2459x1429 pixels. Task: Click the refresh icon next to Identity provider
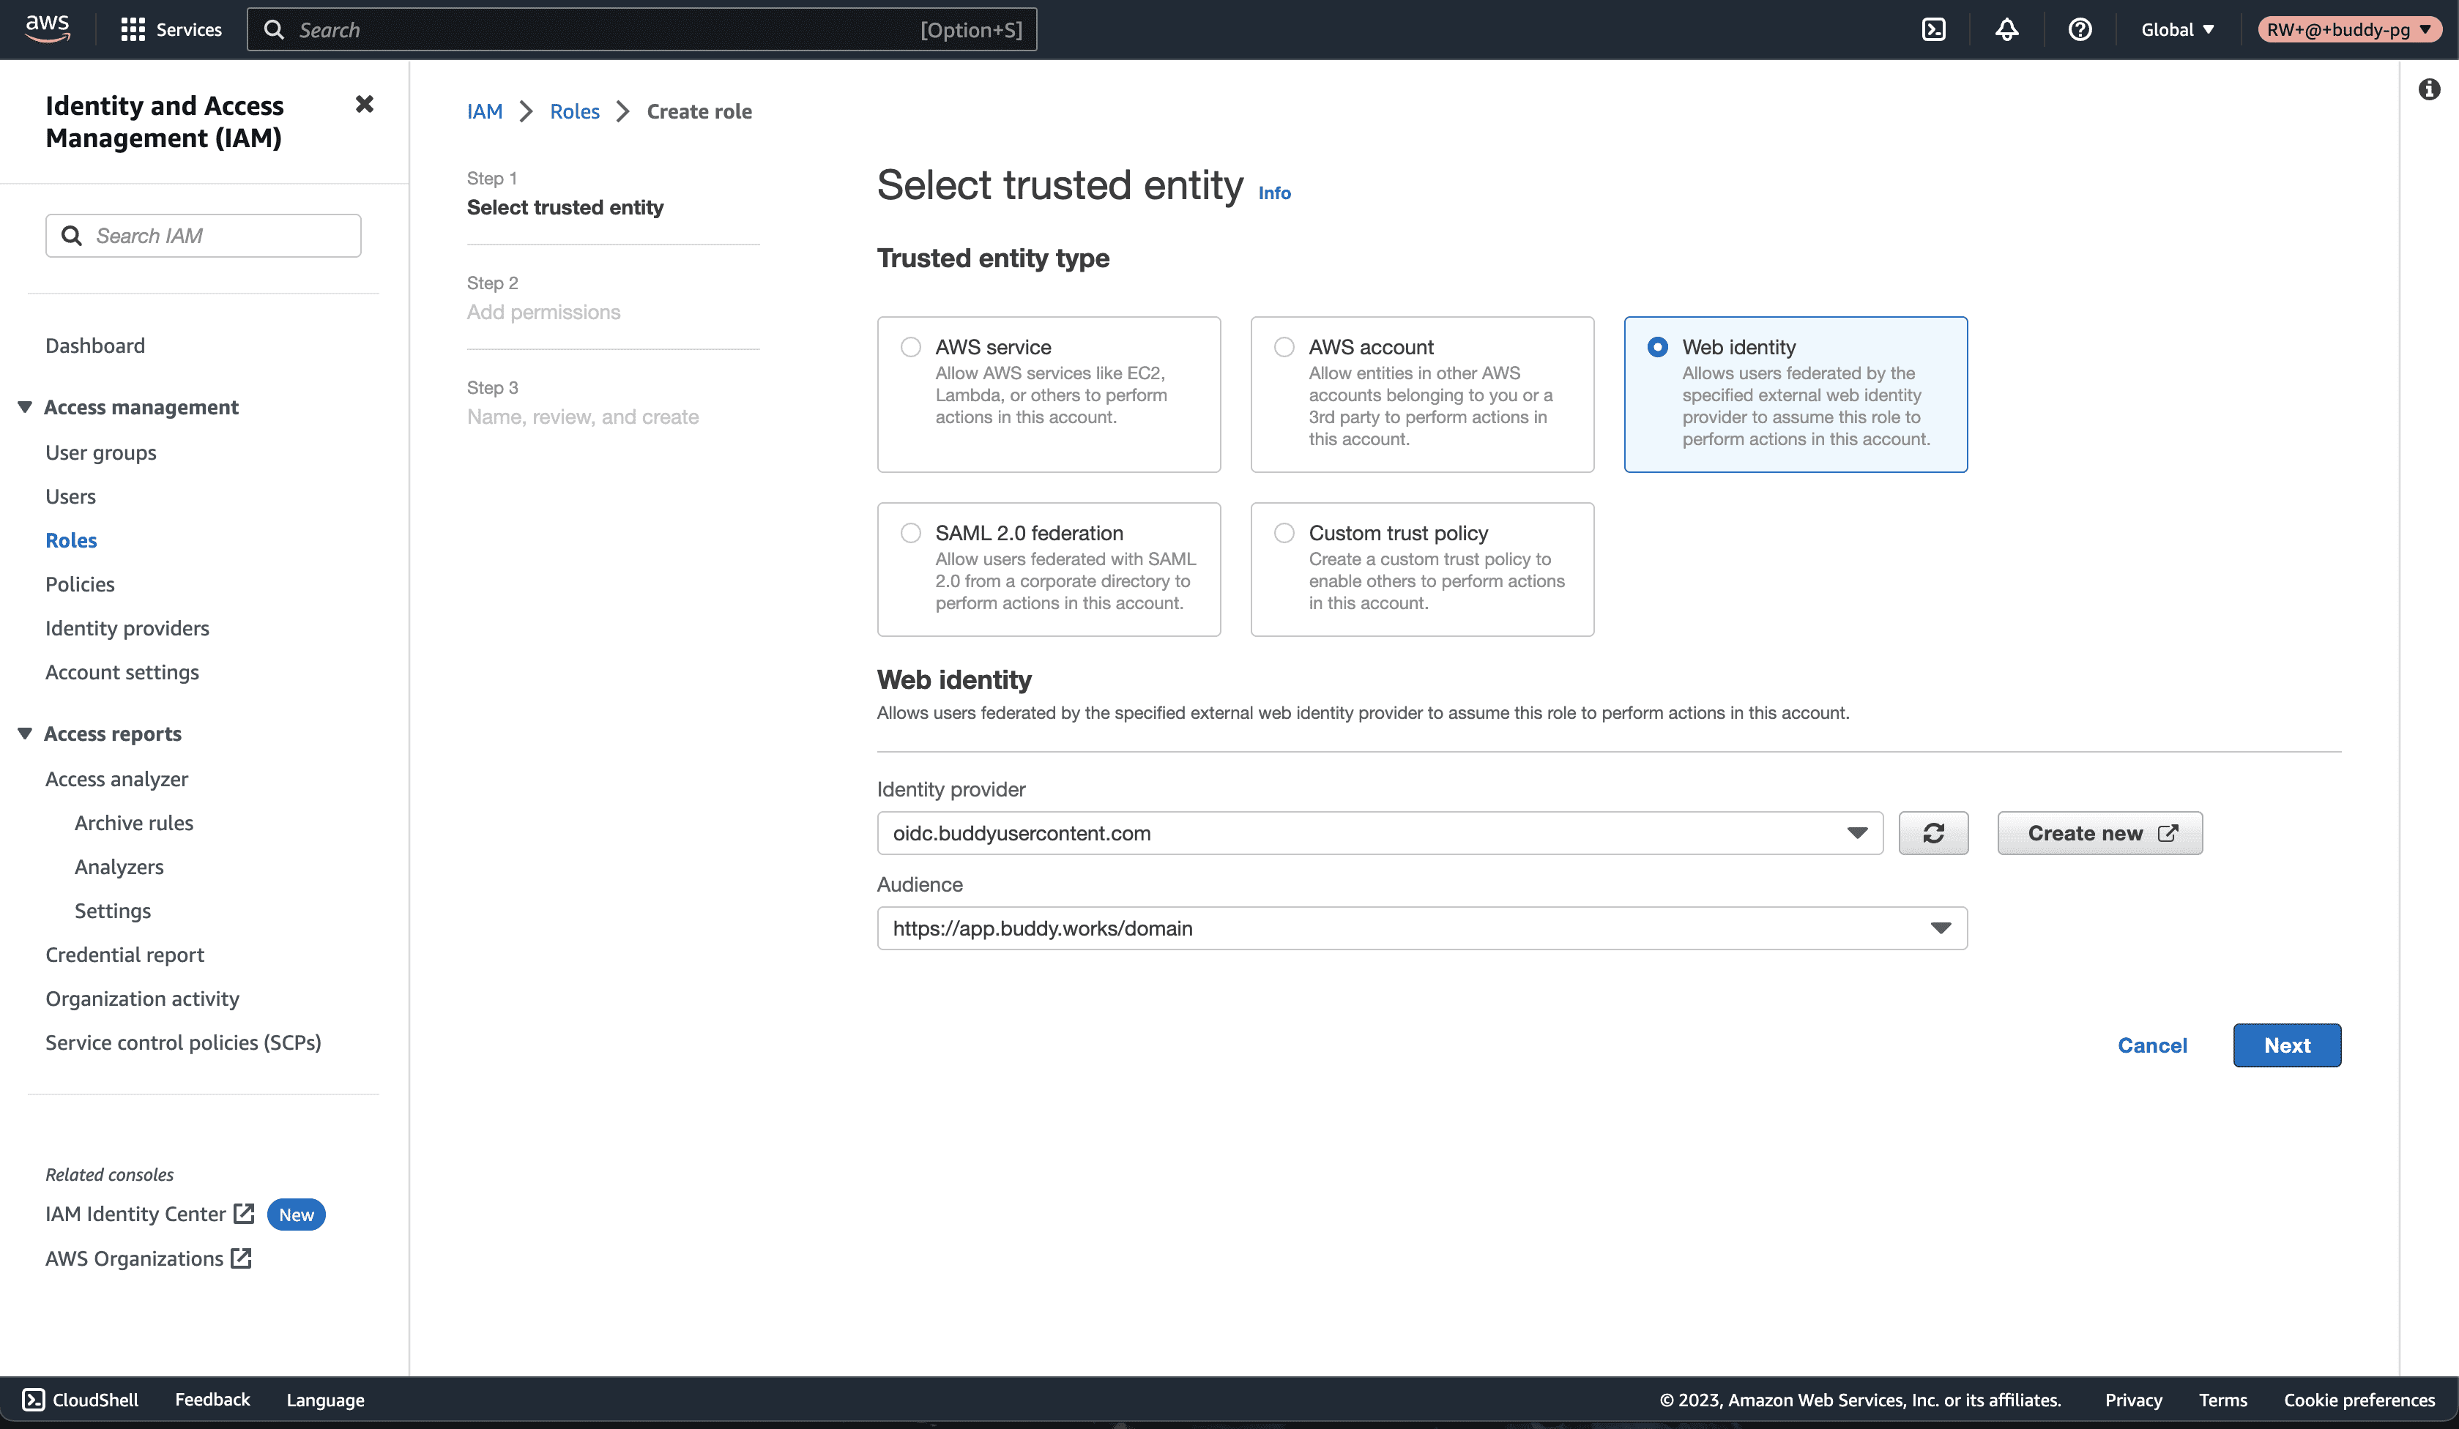(1933, 832)
